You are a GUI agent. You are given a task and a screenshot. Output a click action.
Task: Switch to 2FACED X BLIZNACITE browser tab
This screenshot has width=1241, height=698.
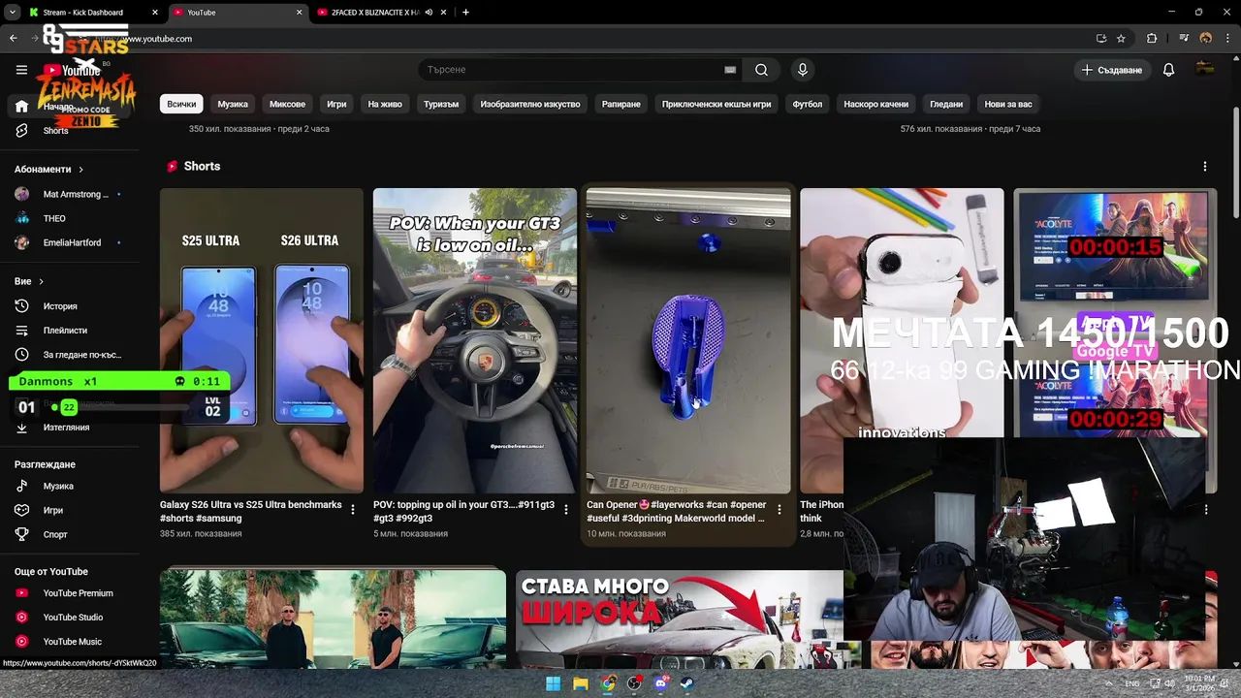374,13
